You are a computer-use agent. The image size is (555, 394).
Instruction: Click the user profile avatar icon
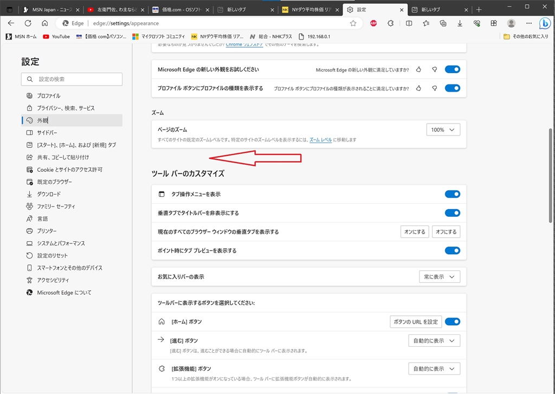point(511,23)
